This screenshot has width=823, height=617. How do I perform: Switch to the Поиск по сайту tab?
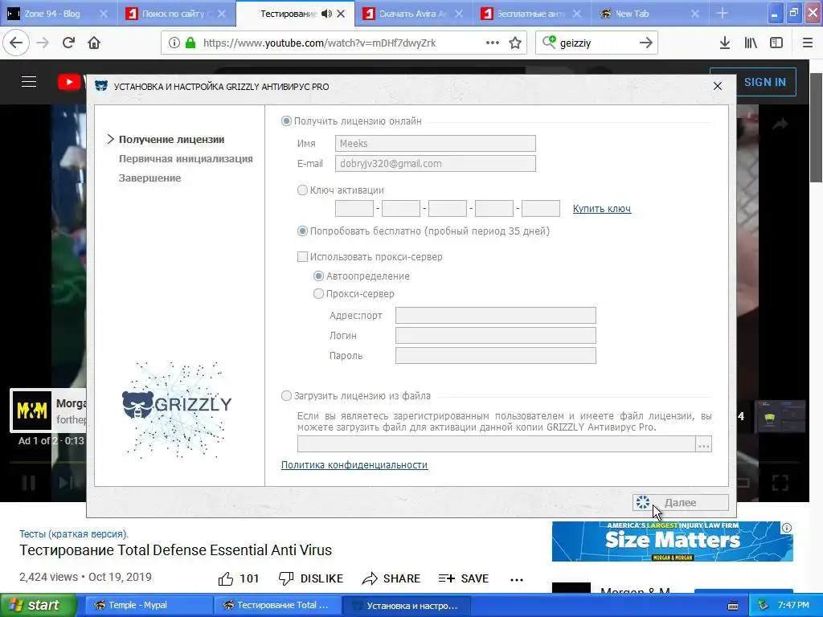coord(174,14)
